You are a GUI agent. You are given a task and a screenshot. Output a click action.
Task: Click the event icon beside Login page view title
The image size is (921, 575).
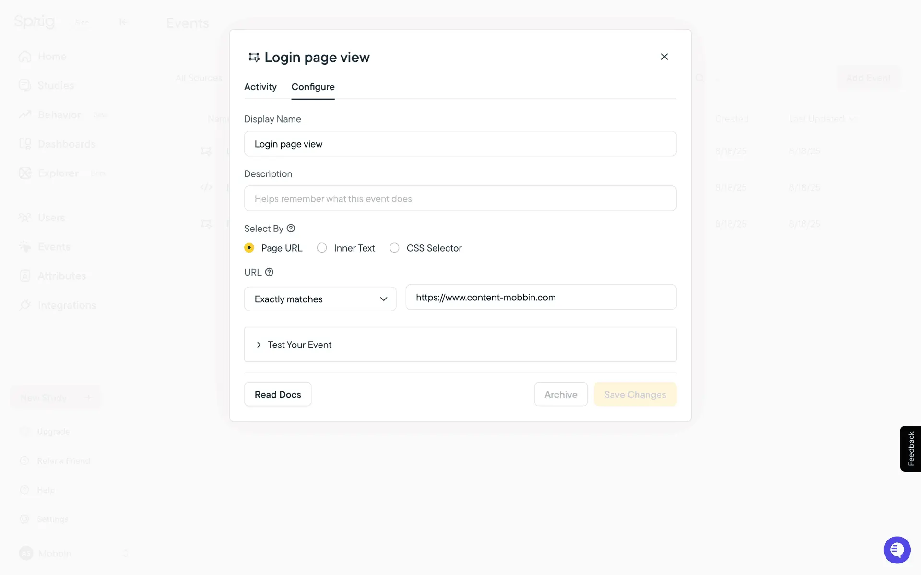coord(254,57)
